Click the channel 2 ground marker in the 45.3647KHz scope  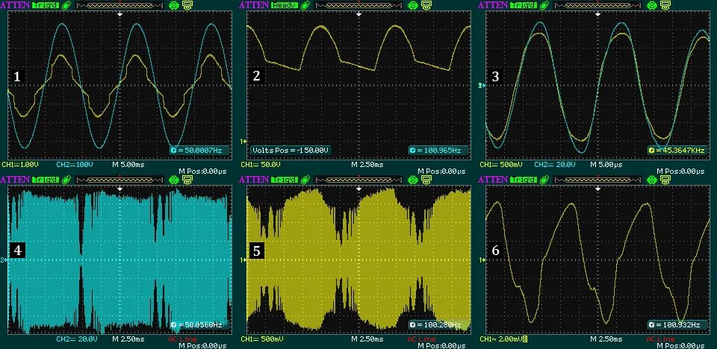click(482, 86)
